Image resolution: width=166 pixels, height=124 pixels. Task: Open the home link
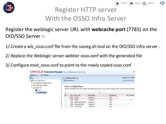click(x=123, y=3)
